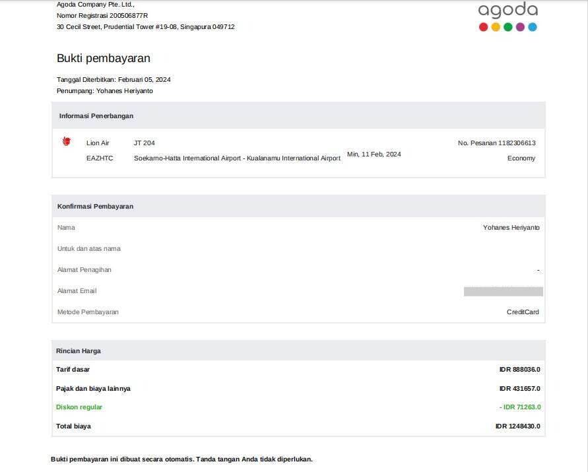Click the red Lion Air airline logo

click(66, 141)
